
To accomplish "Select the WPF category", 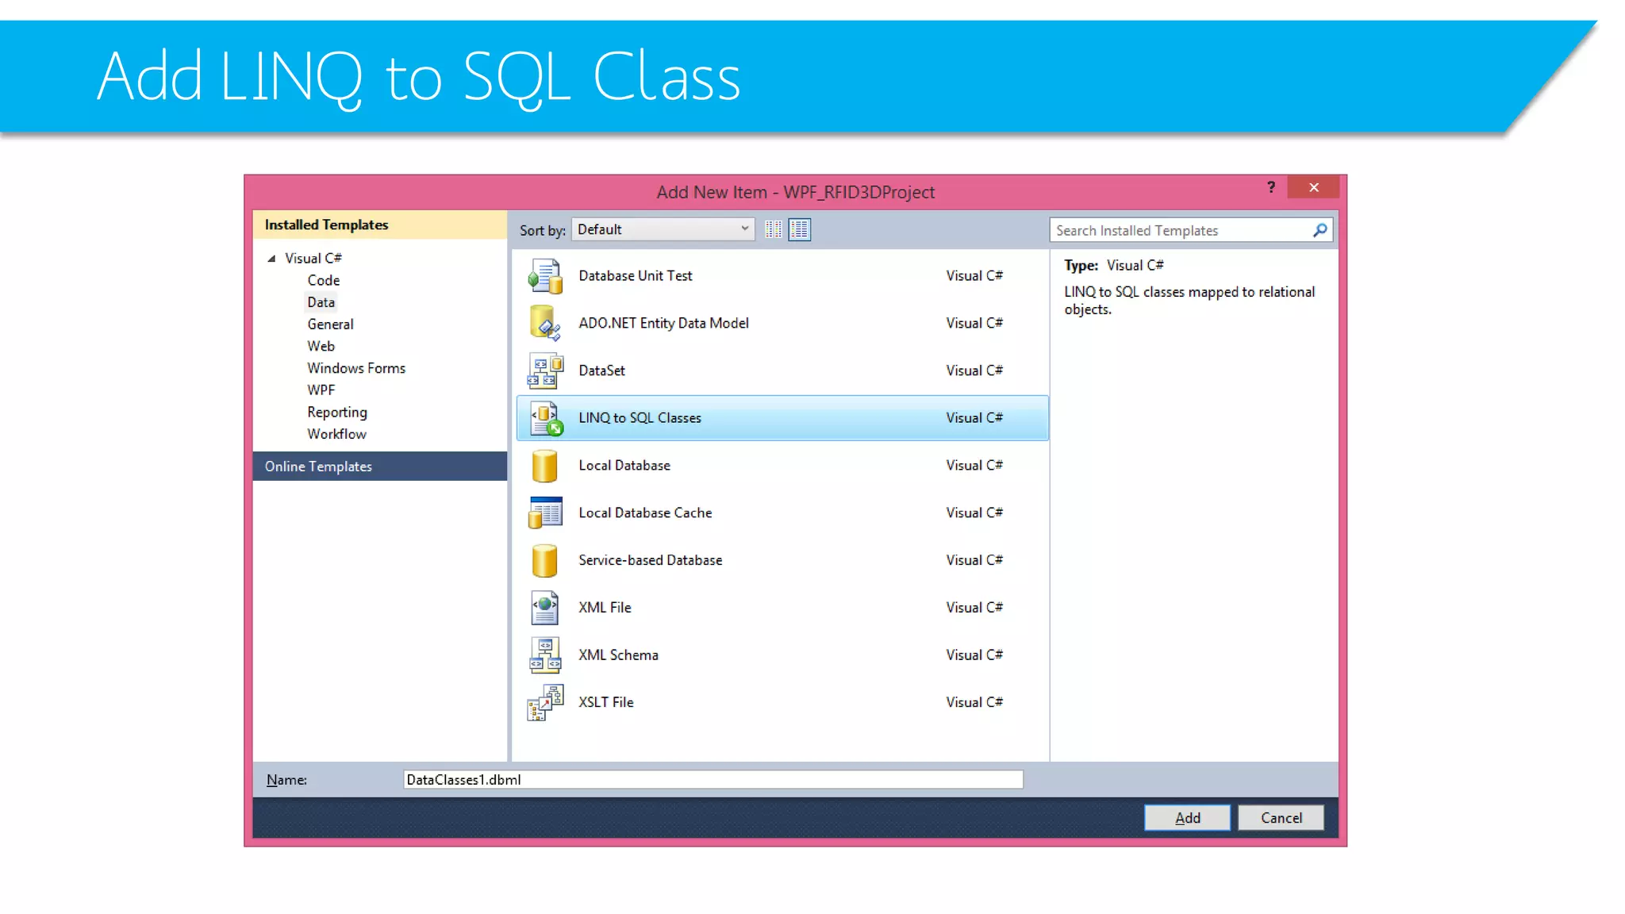I will (x=321, y=390).
